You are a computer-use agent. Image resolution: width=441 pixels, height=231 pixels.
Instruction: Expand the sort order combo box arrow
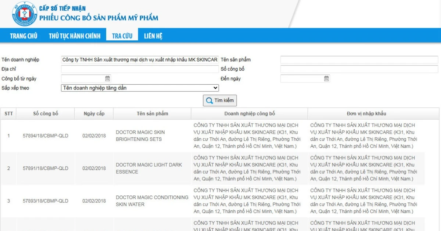pyautogui.click(x=215, y=88)
